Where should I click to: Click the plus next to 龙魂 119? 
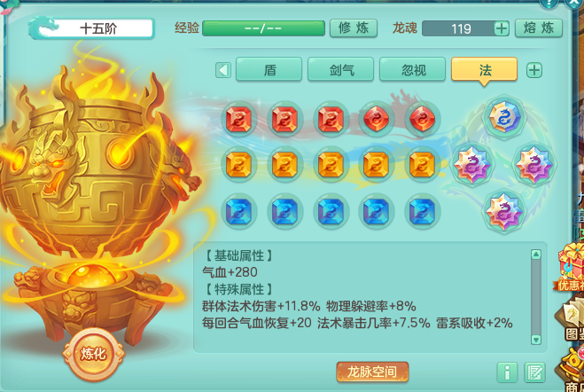[x=502, y=28]
